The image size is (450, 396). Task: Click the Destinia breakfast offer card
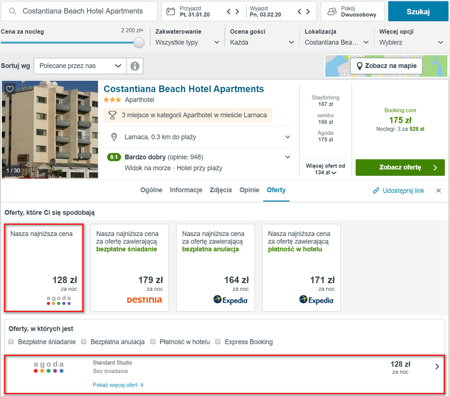click(129, 267)
